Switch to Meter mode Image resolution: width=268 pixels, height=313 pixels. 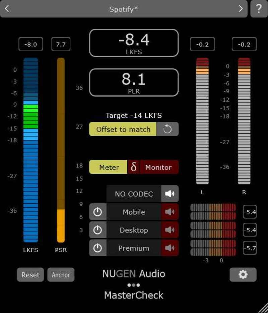[109, 167]
